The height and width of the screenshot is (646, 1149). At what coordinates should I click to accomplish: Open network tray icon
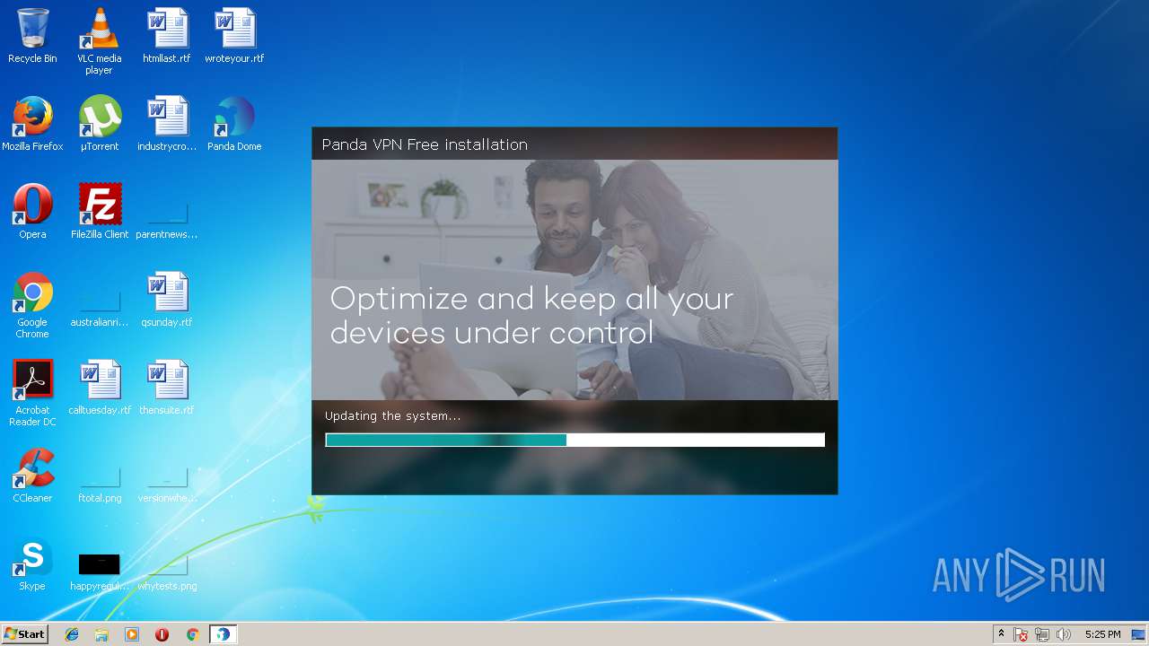point(1042,634)
